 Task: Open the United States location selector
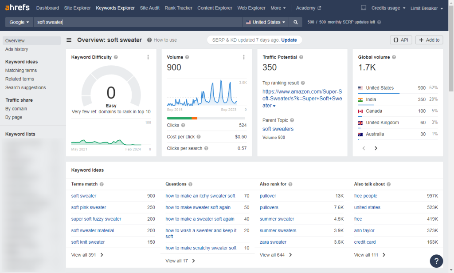tap(265, 22)
